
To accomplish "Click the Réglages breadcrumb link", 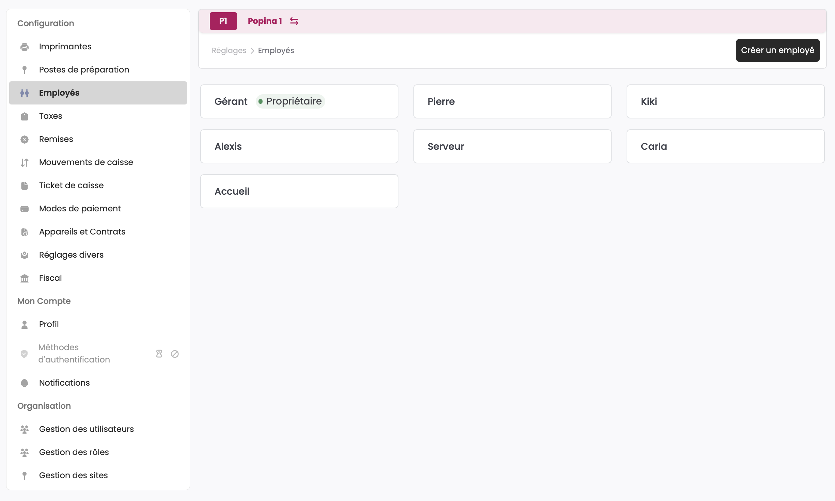I will [x=229, y=50].
